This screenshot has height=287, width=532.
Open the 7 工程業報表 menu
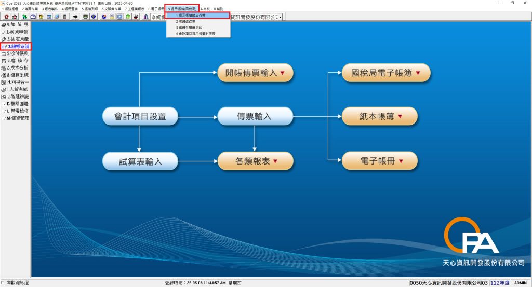pyautogui.click(x=135, y=9)
